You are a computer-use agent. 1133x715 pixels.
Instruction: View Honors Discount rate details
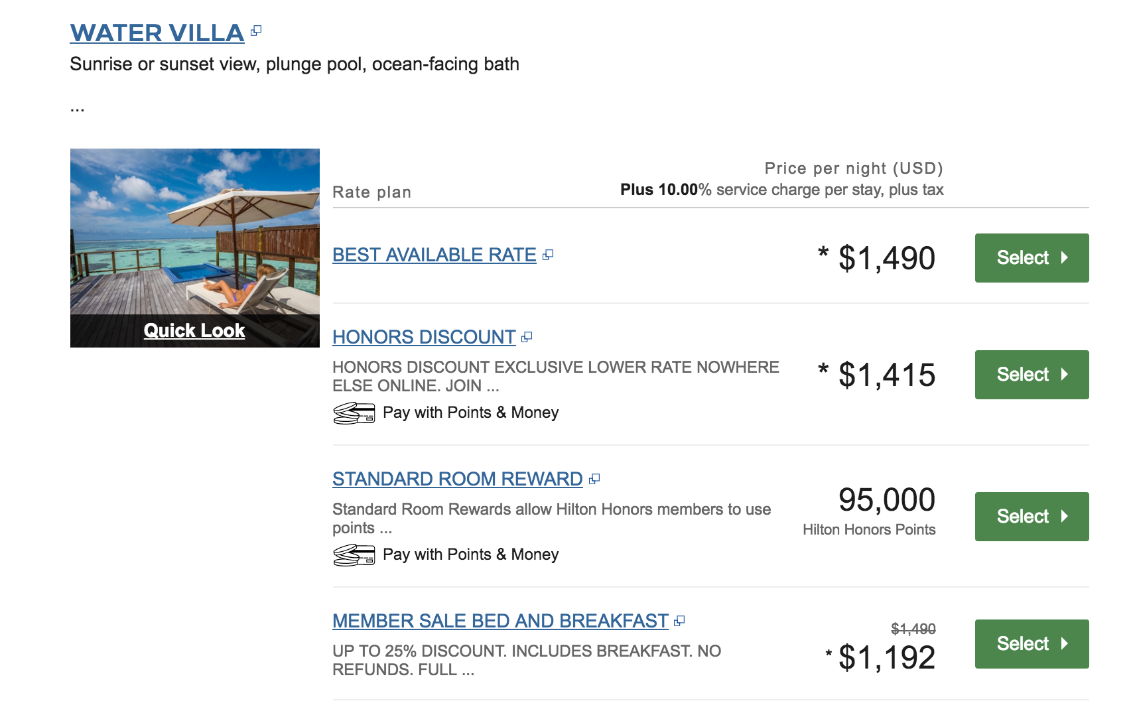(x=424, y=337)
